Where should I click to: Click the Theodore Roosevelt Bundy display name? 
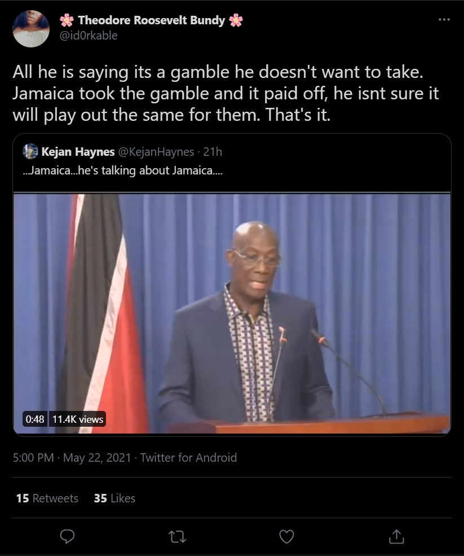151,20
